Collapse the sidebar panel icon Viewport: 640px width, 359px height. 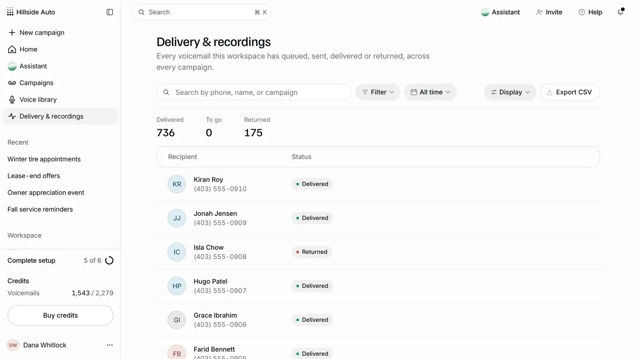110,12
